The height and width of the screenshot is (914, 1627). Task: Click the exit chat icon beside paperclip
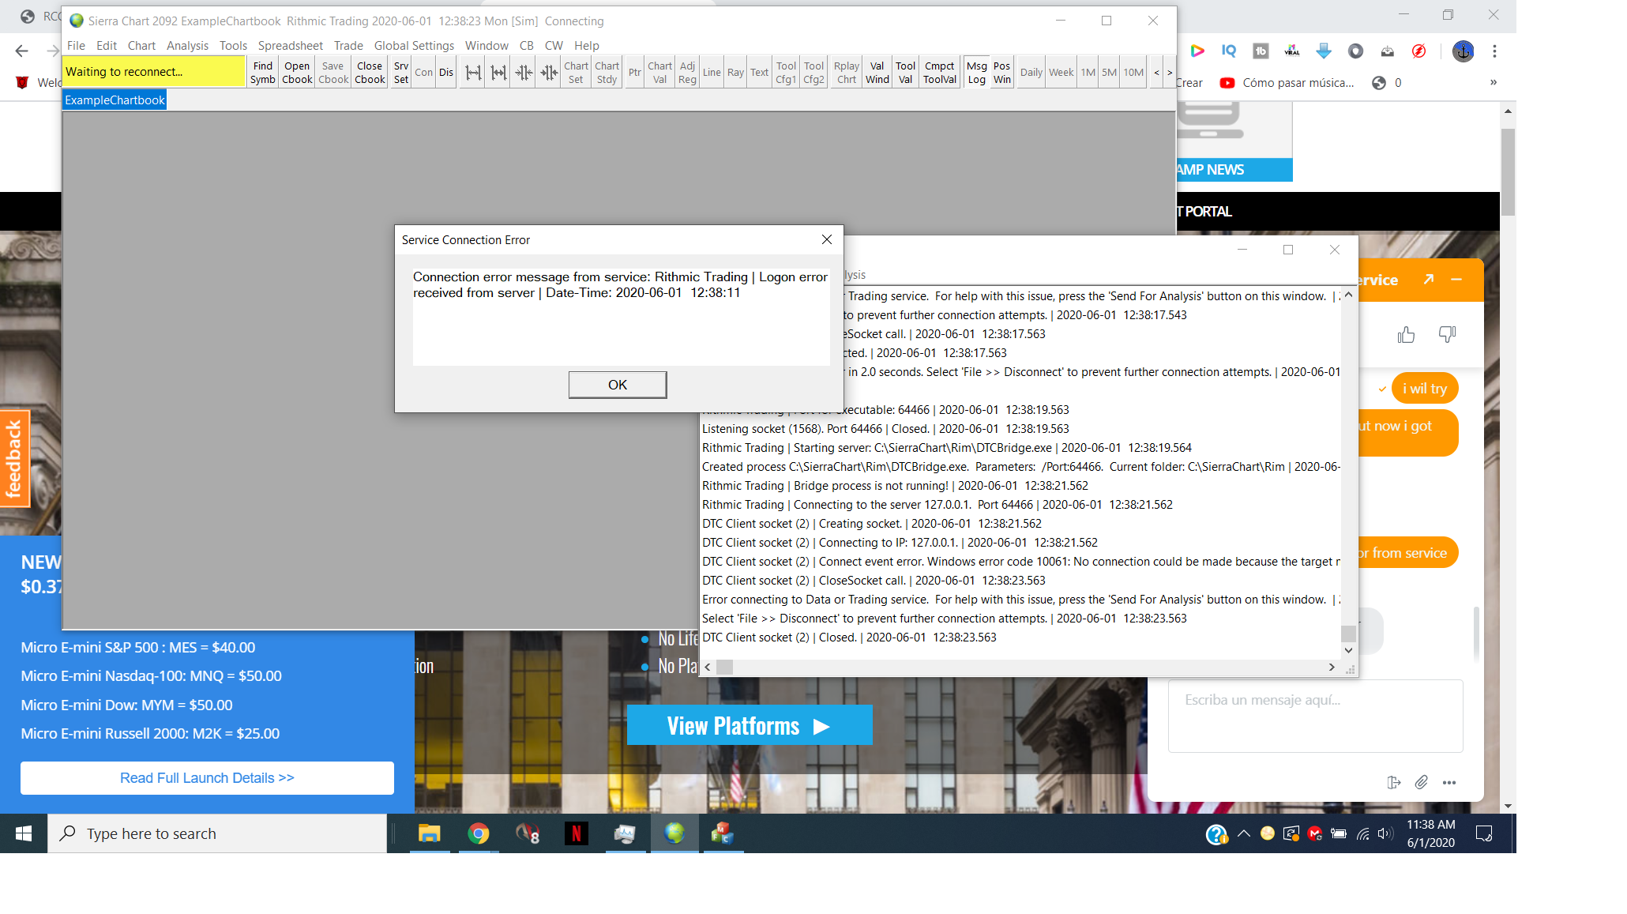[1393, 782]
